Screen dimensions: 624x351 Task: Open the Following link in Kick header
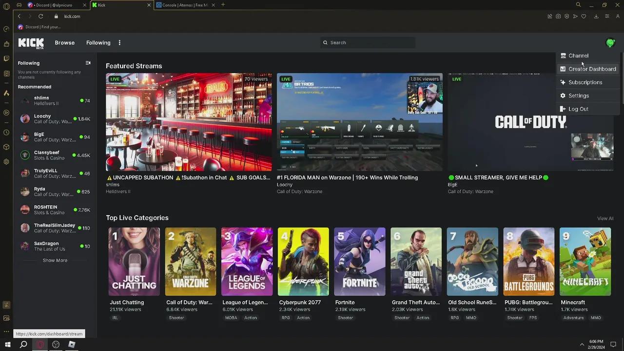click(x=98, y=42)
